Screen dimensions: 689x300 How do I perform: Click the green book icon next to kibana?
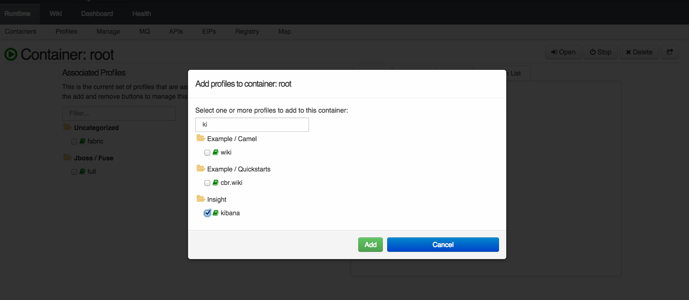(216, 213)
